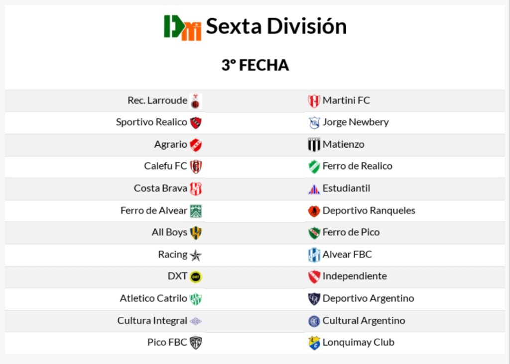Click the Martini FC club crest
This screenshot has width=510, height=364.
point(314,101)
